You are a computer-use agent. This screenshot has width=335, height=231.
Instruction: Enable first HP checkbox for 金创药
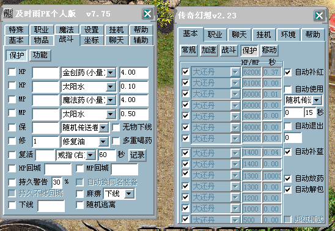[x=12, y=72]
